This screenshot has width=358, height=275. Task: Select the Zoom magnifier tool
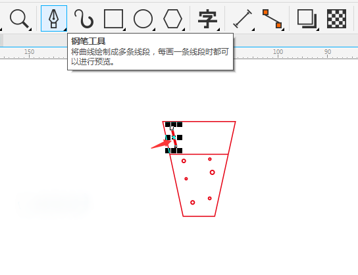tap(19, 18)
